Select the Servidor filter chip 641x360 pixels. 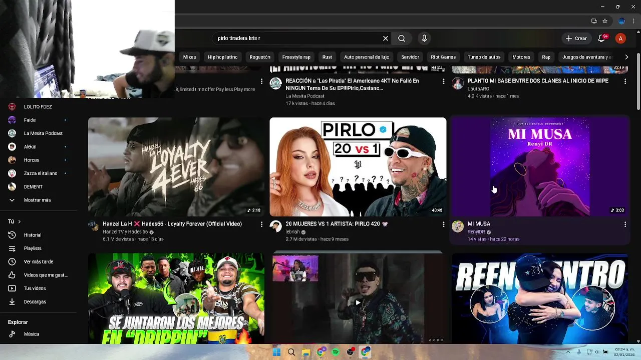click(x=410, y=57)
